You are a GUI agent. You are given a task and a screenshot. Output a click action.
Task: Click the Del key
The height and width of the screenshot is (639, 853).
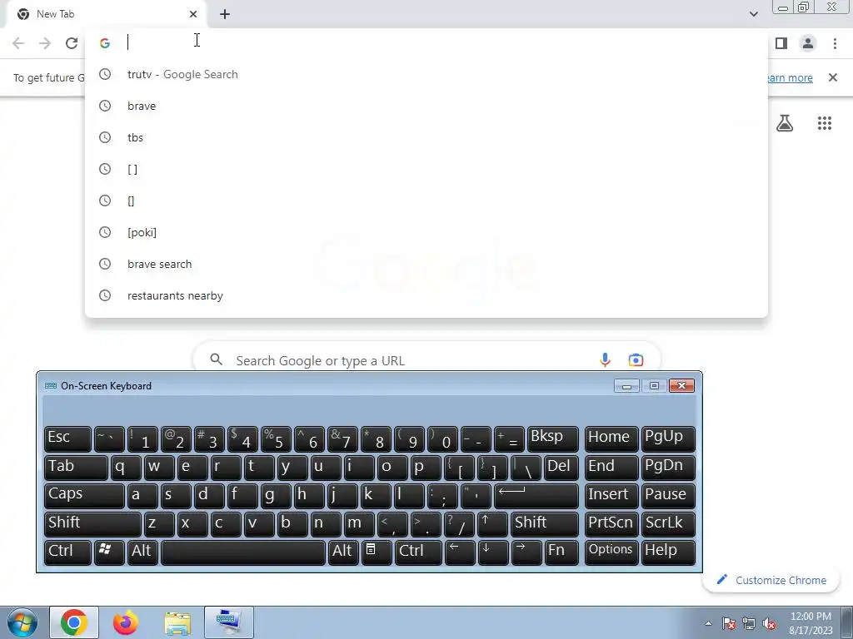(x=561, y=468)
